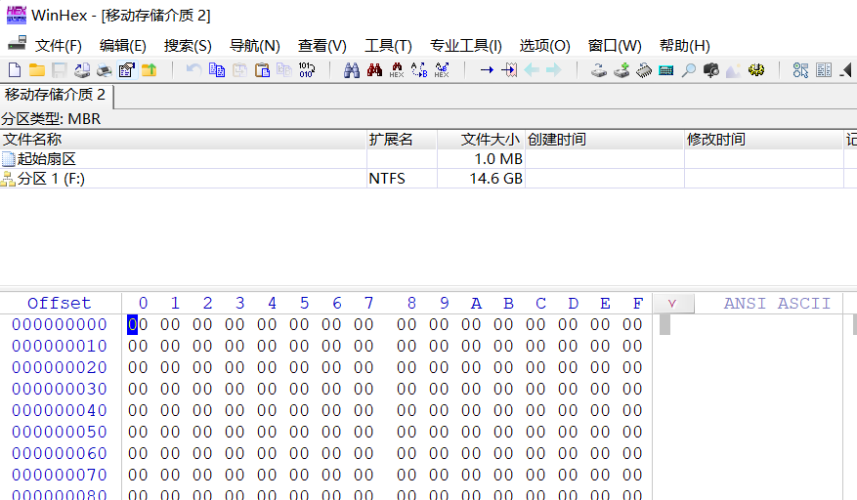Click the Create Backup disk icon
Image resolution: width=857 pixels, height=500 pixels.
(x=82, y=70)
